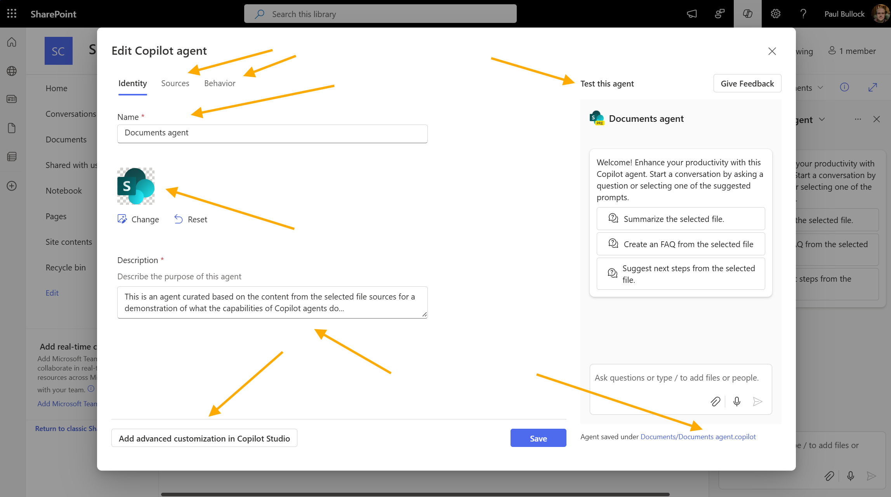Click the microphone icon in chat
Viewport: 891px width, 497px height.
[737, 401]
